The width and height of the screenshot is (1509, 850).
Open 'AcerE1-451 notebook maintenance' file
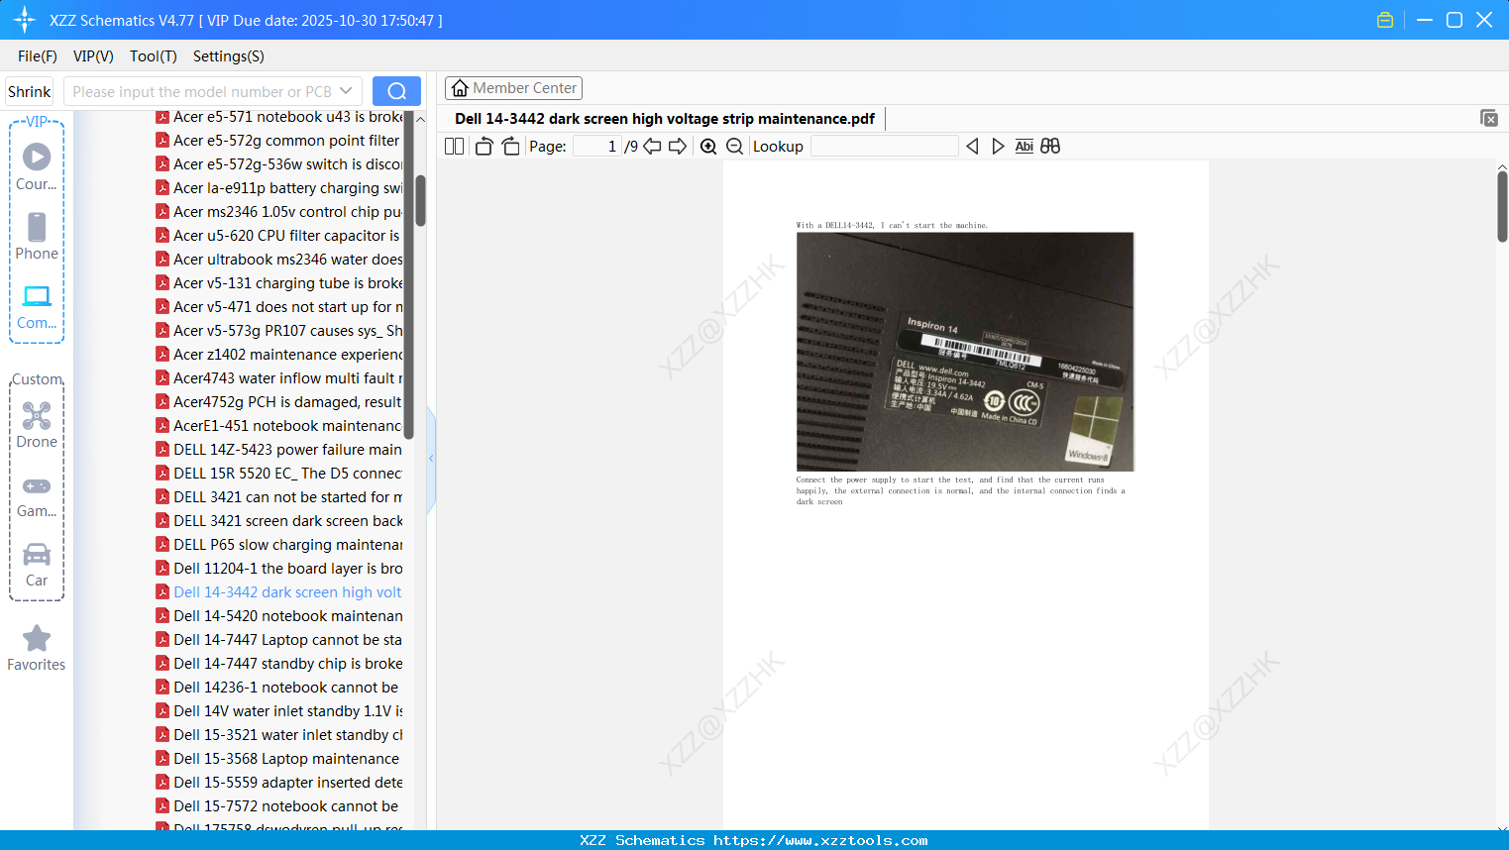click(x=279, y=426)
